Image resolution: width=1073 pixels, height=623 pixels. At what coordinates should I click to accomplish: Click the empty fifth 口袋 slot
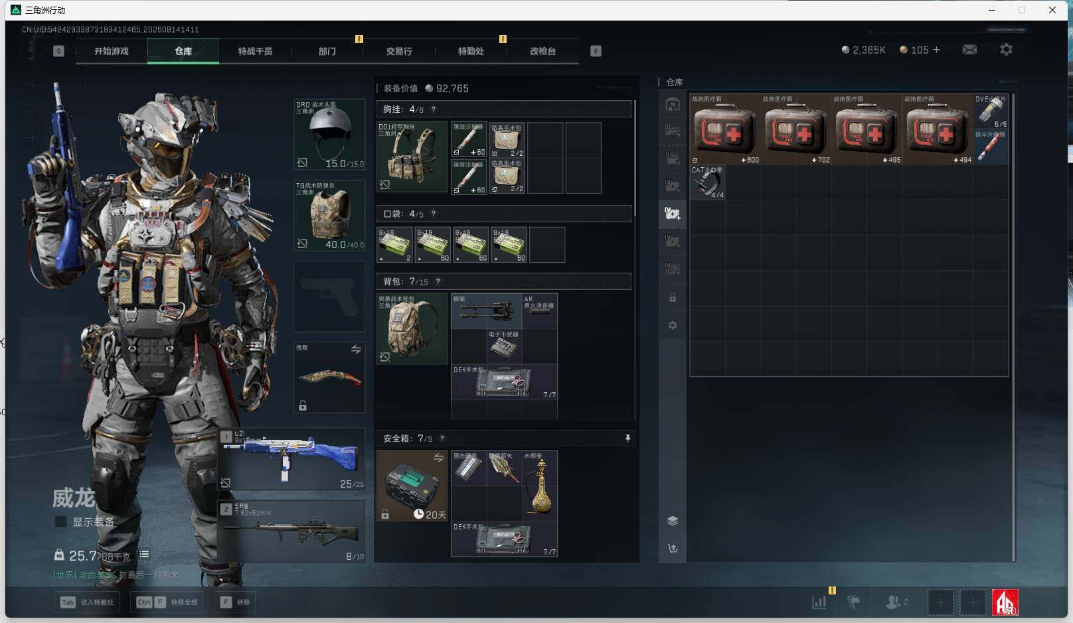pos(547,245)
